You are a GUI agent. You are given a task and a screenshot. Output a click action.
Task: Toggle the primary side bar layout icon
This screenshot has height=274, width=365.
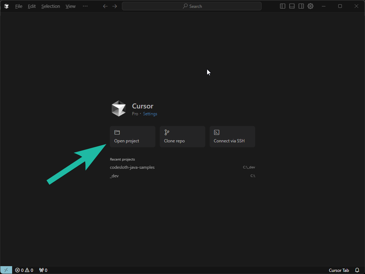[282, 6]
